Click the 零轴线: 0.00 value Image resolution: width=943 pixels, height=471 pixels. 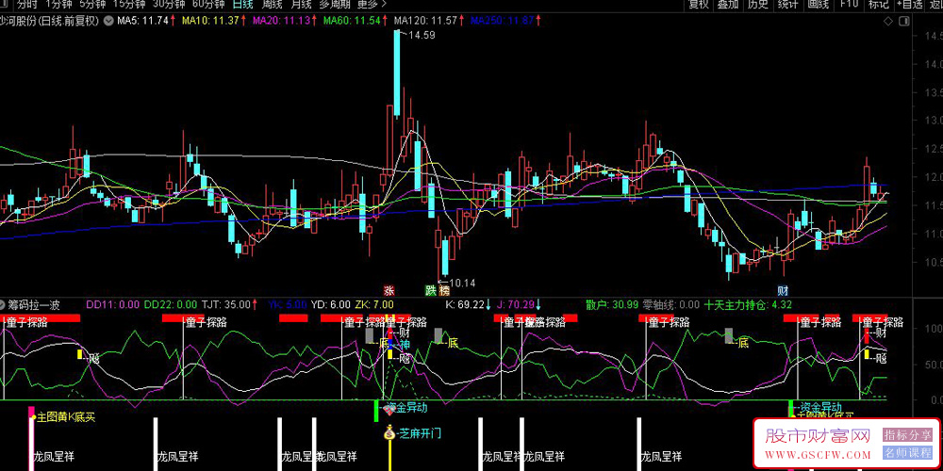point(671,304)
